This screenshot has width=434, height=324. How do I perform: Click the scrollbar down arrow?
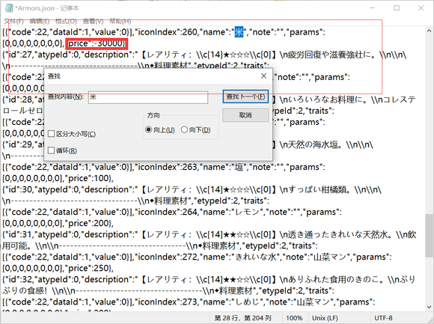tap(429, 307)
